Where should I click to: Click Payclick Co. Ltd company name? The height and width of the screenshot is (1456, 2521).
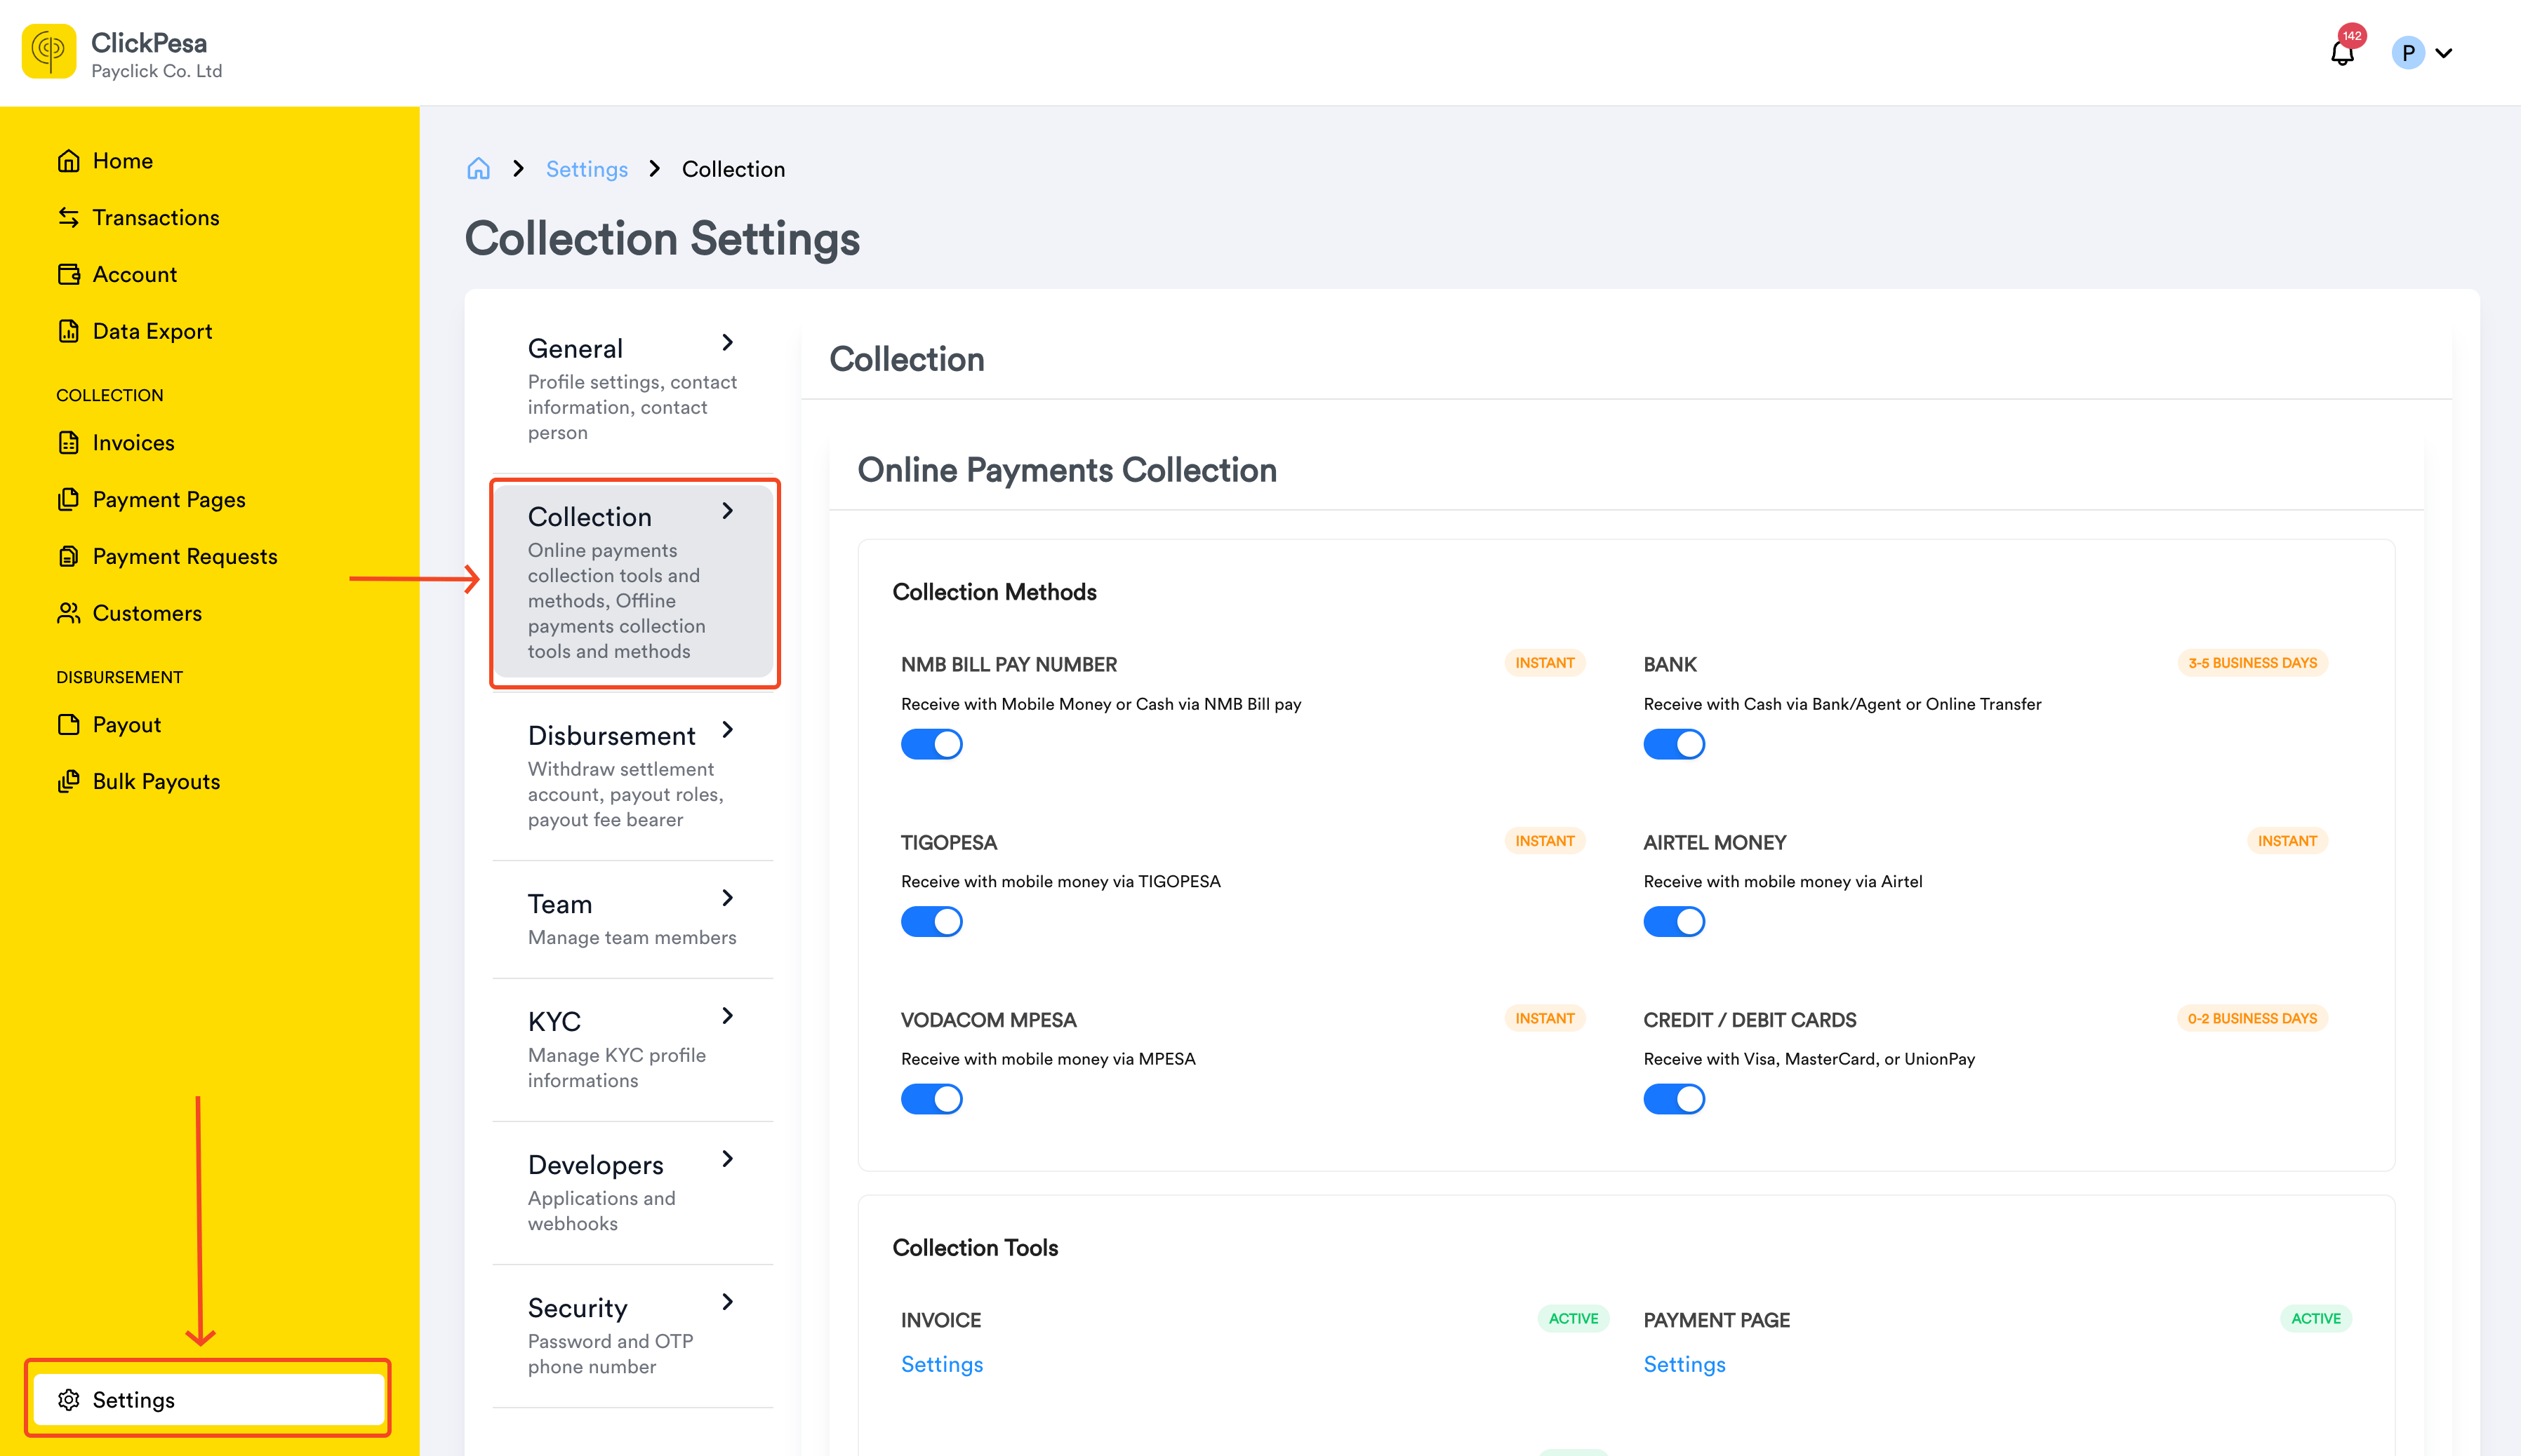click(157, 72)
